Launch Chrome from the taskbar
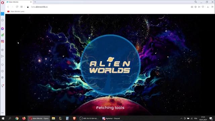This screenshot has height=121, width=215. click(x=17, y=118)
